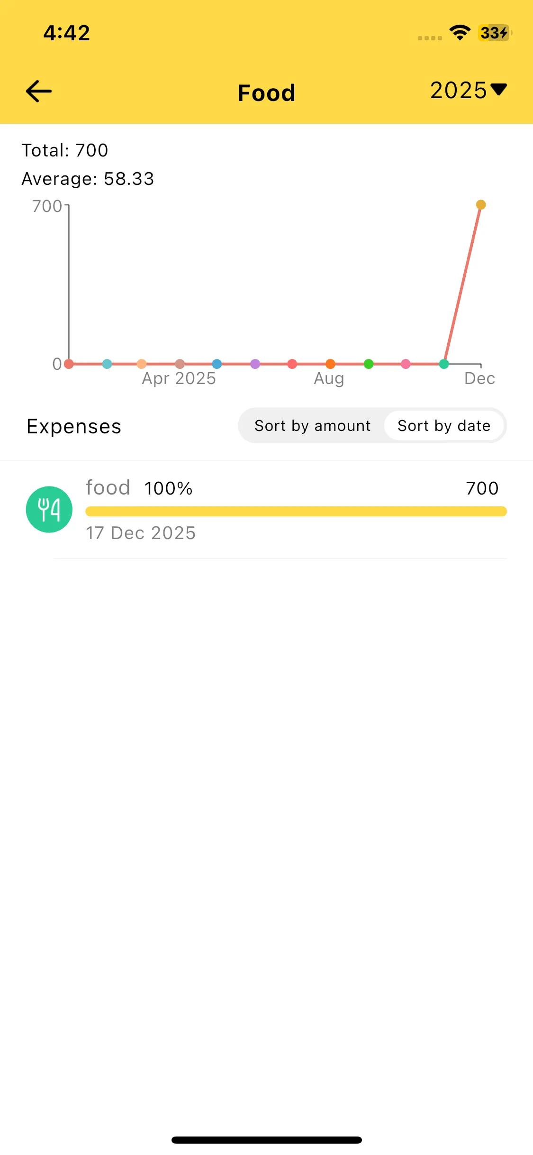
Task: Tap the green September data point
Action: click(x=369, y=364)
